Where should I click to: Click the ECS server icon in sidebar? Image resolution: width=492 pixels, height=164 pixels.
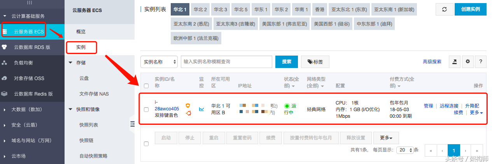[5, 31]
